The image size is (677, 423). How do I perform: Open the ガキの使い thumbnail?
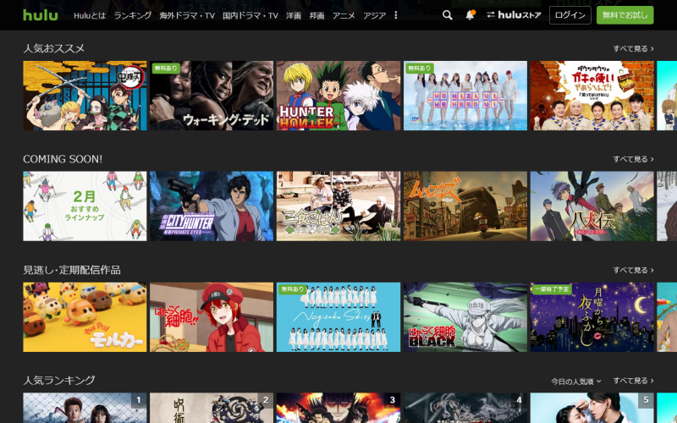click(592, 96)
